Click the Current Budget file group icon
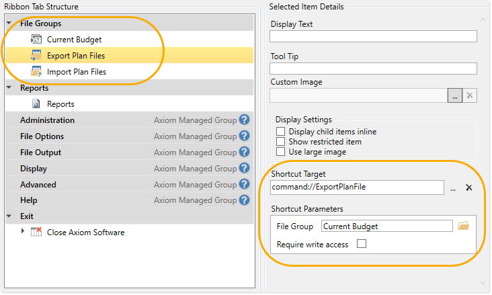 (36, 40)
